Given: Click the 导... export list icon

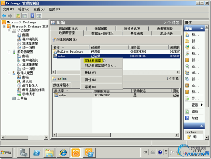Looking at the screenshot, I should pyautogui.click(x=187, y=99).
